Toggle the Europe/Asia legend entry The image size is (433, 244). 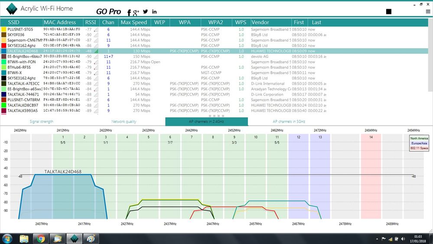pos(419,143)
